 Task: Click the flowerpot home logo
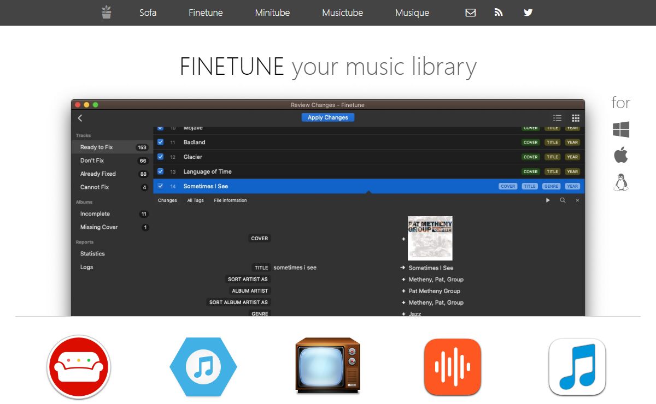(107, 12)
